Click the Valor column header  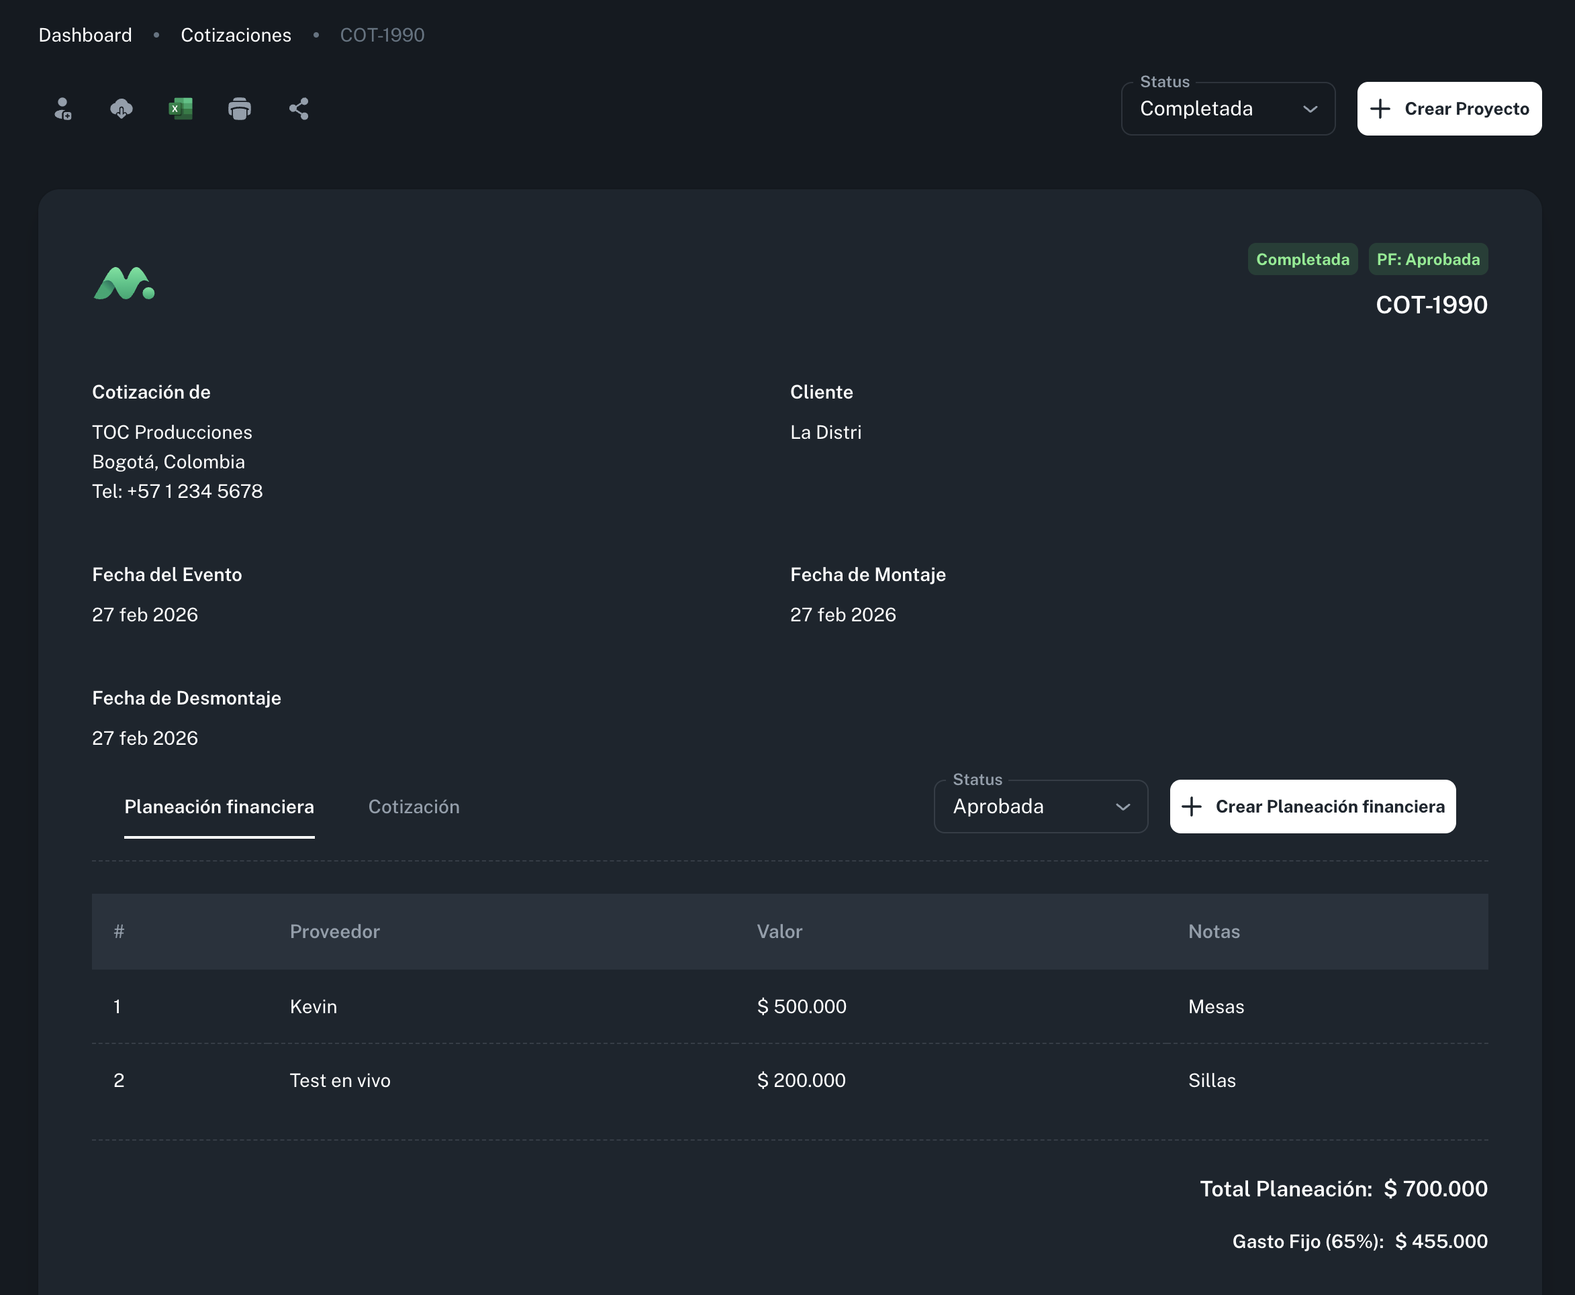(x=779, y=931)
